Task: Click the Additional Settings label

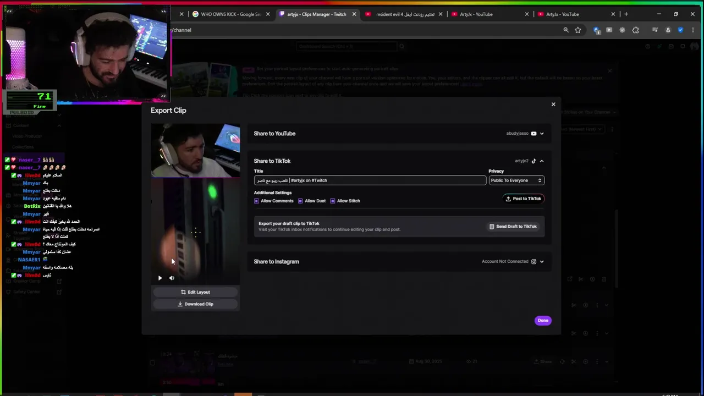Action: pyautogui.click(x=273, y=193)
